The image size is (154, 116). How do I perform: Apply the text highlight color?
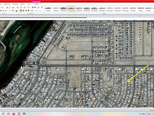[x=13, y=11]
